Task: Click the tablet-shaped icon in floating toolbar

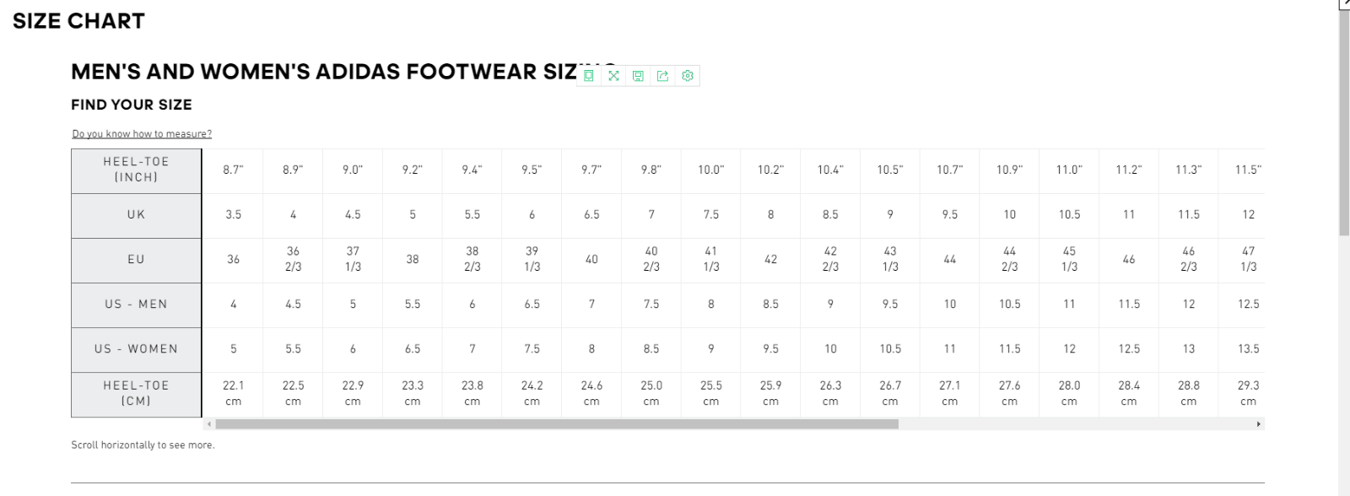Action: [x=589, y=76]
